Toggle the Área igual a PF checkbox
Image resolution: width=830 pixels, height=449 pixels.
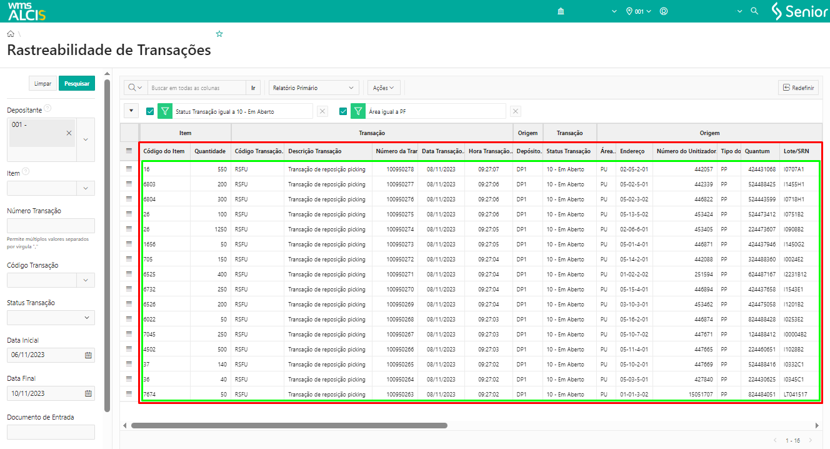pyautogui.click(x=343, y=111)
